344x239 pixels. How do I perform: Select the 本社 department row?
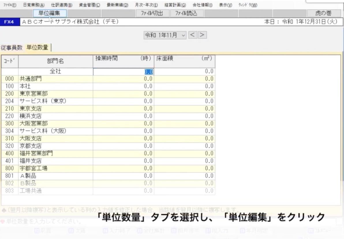tap(55, 87)
